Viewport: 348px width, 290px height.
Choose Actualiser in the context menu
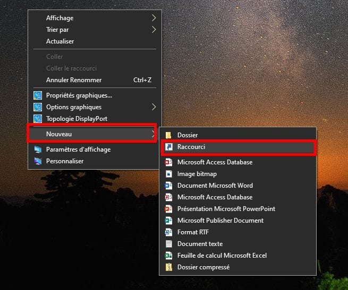pos(95,41)
